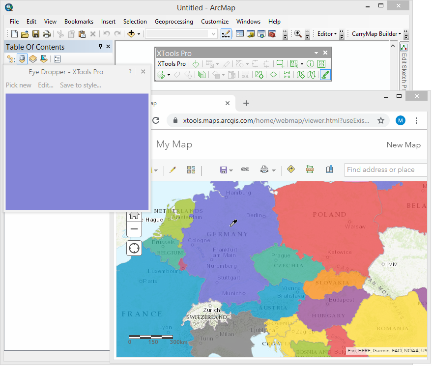Image resolution: width=432 pixels, height=366 pixels.
Task: Open dropdown next to select features icon
Action: tap(302, 64)
